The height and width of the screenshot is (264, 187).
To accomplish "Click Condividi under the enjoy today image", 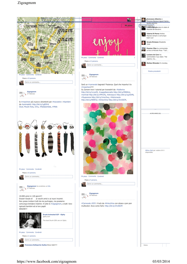I will (x=100, y=57).
